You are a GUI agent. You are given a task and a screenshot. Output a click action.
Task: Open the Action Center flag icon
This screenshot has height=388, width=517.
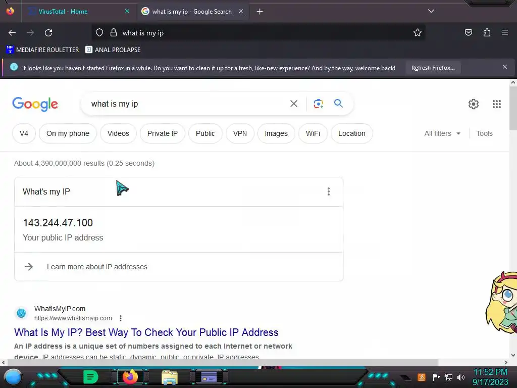point(436,377)
